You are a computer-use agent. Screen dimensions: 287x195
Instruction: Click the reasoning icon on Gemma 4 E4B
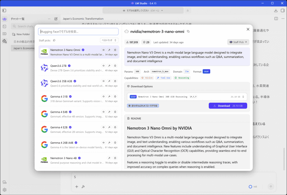[115, 112]
